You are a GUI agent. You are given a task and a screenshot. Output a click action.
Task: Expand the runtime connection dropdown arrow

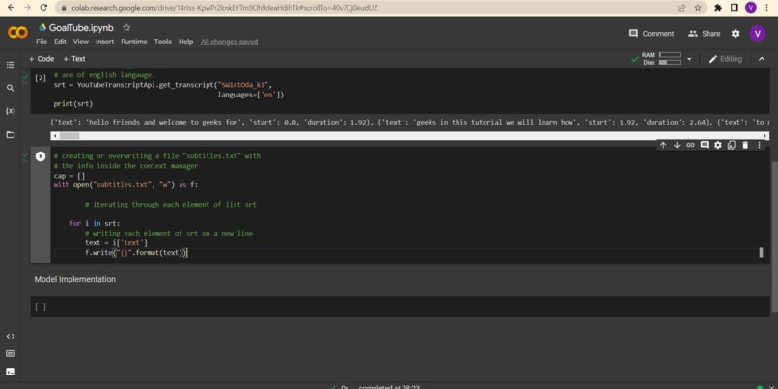pyautogui.click(x=688, y=59)
